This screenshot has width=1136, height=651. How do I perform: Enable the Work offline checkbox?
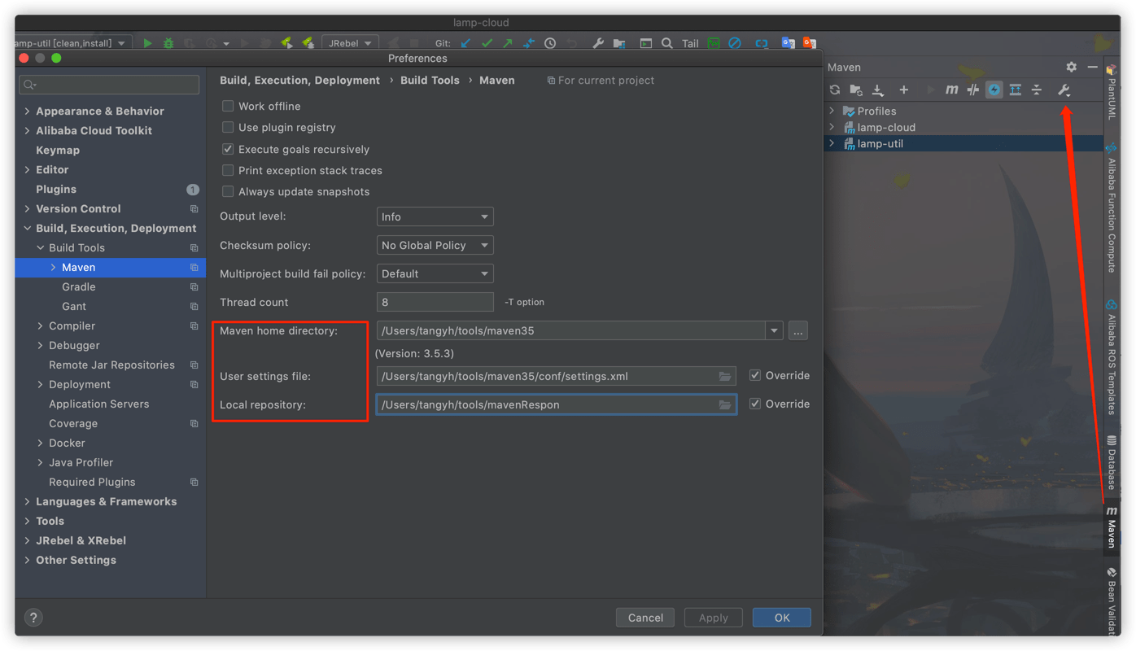click(x=228, y=106)
